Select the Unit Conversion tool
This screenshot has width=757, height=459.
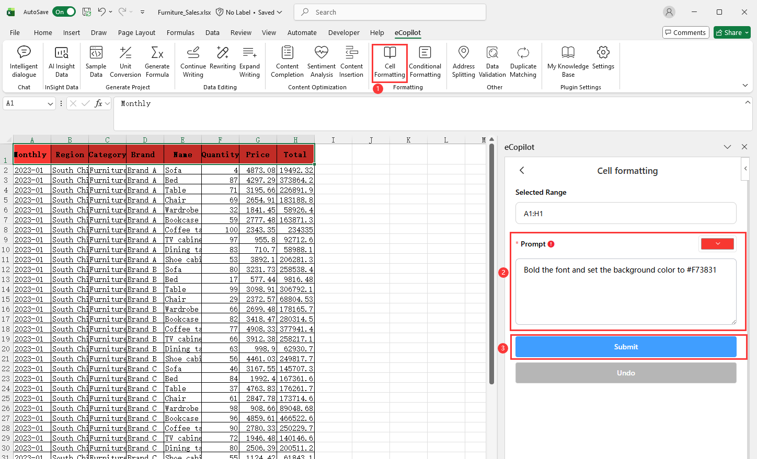coord(125,62)
